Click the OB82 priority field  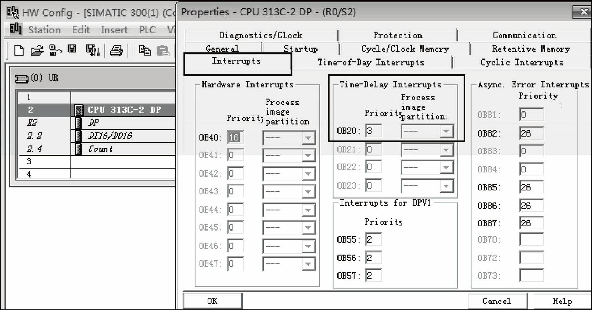531,133
